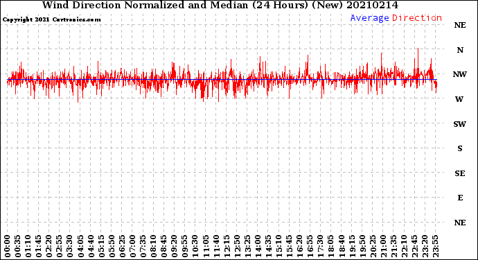Image resolution: width=478 pixels, height=260 pixels.
Task: Click the 20:25 time label
Action: 373,246
